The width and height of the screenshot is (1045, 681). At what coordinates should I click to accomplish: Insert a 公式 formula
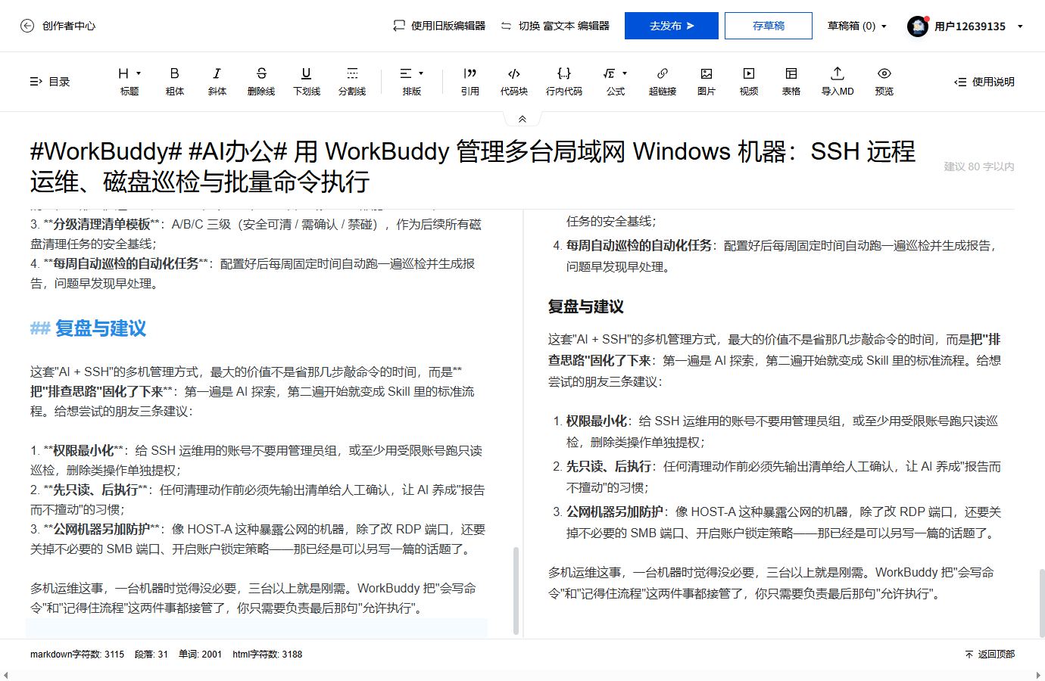point(616,81)
